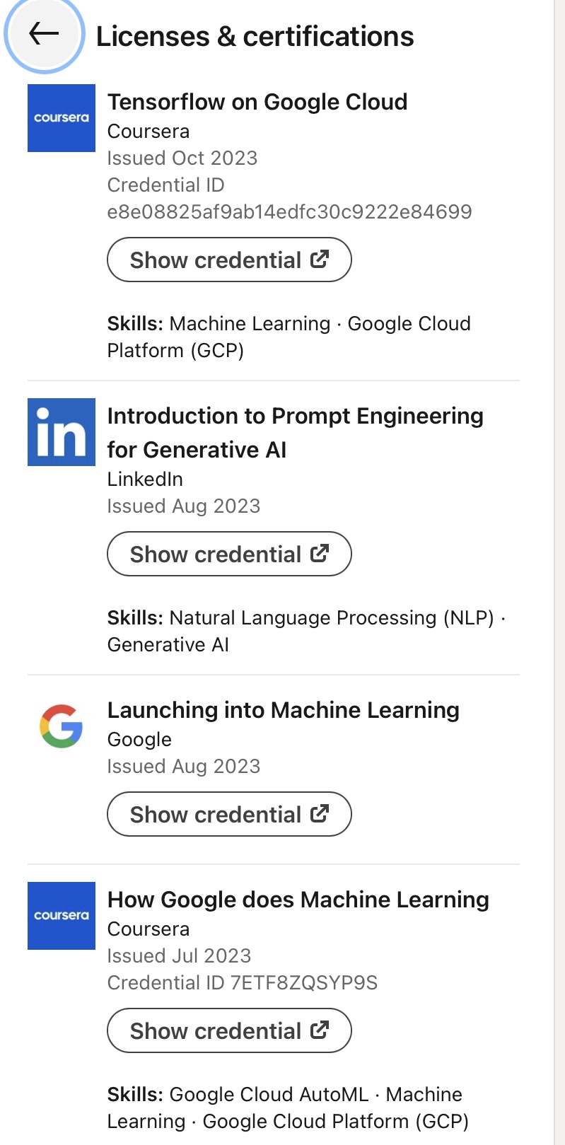Screen dimensions: 565x1145
Task: Click external link icon in Prompt Engineering Show credential
Action: [320, 554]
